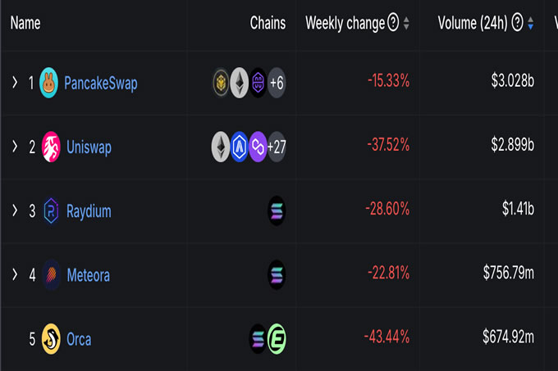Open the Orca protocol link
The image size is (558, 371).
79,339
